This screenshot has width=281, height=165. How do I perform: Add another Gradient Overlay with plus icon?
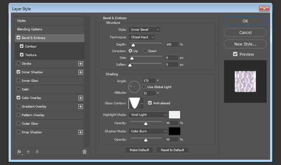81,107
